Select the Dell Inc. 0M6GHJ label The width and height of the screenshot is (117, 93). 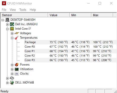26,24
